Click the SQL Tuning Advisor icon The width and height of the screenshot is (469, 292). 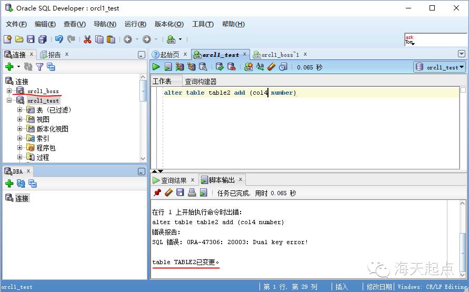pos(203,67)
